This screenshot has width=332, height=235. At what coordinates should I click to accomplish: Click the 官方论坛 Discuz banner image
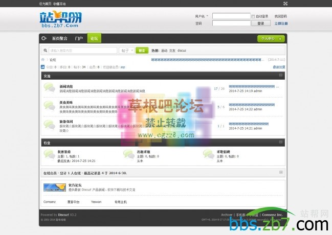pyautogui.click(x=55, y=187)
